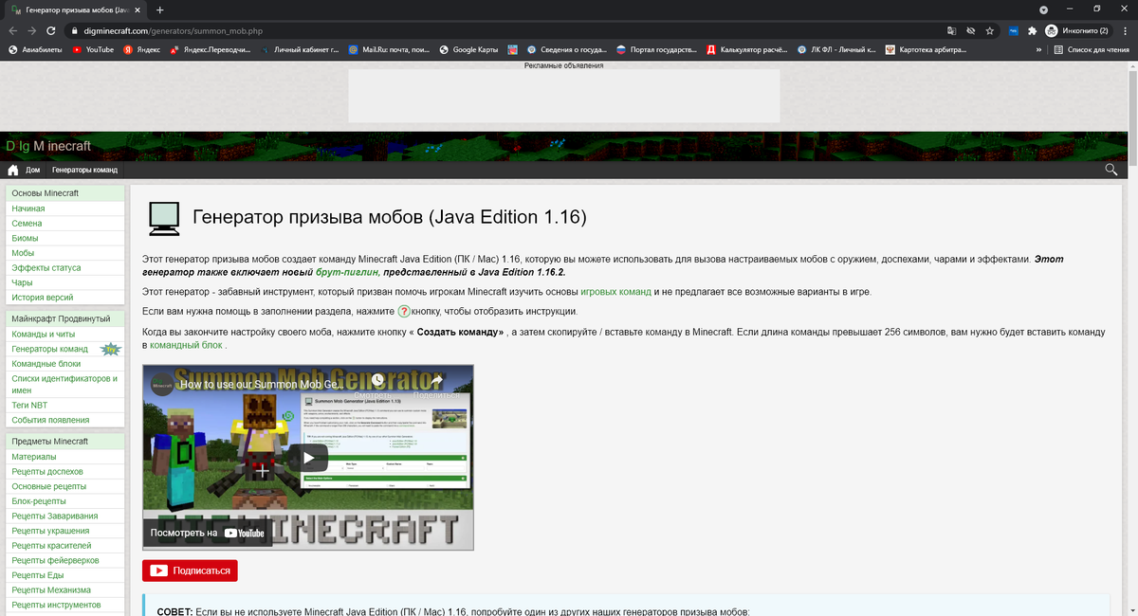This screenshot has height=616, width=1138.
Task: Open the Google Карты bookmark
Action: tap(469, 49)
